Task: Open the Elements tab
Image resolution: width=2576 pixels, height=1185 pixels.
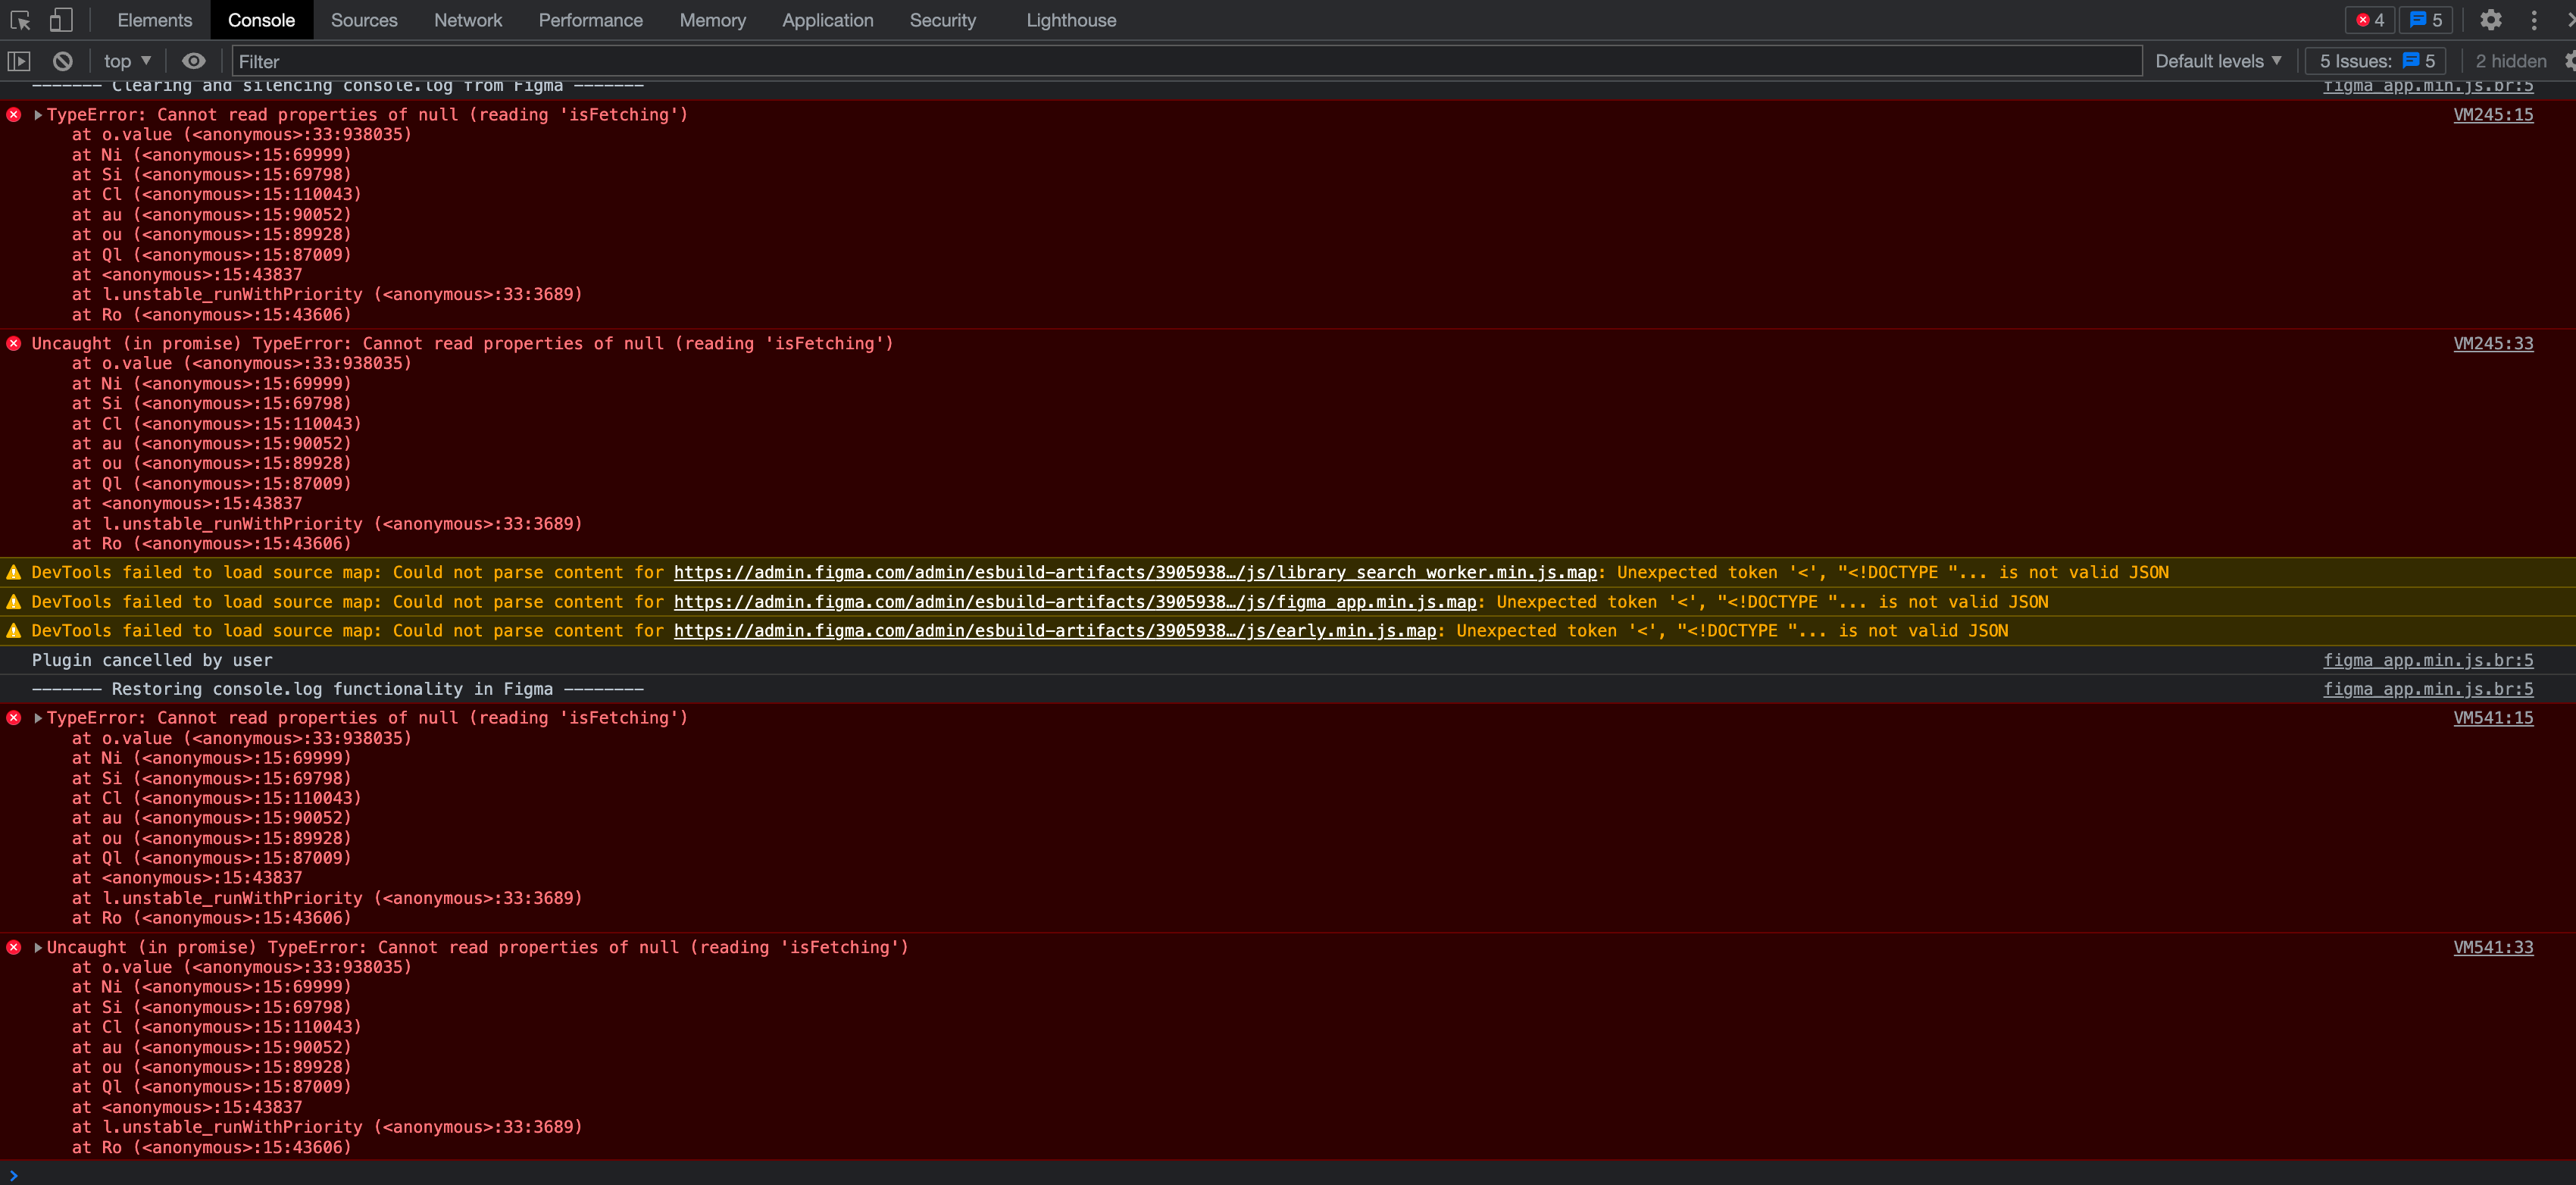Action: point(154,20)
